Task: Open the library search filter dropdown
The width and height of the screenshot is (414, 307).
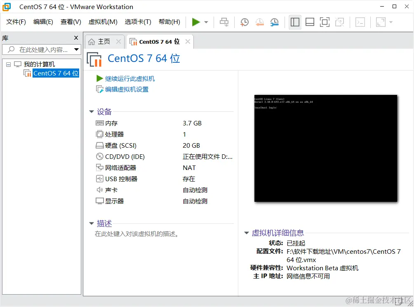Action: [76, 50]
